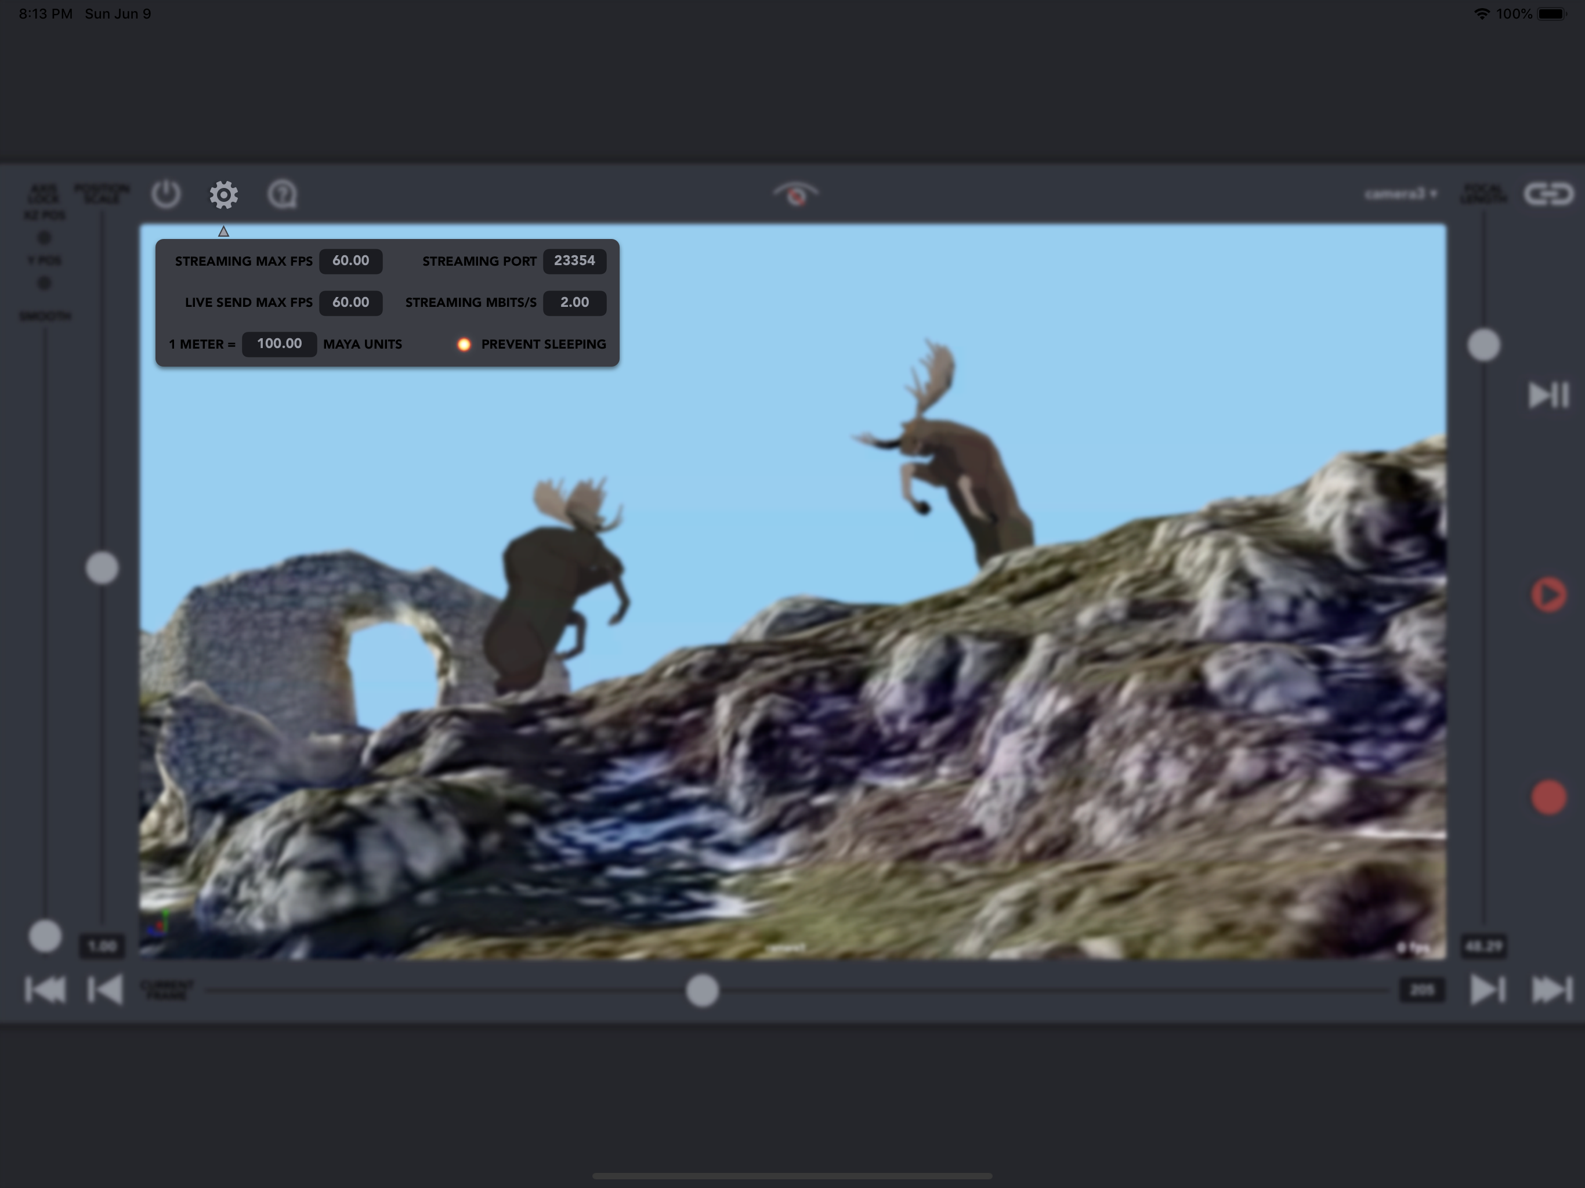
Task: Tap the power connection icon
Action: point(165,194)
